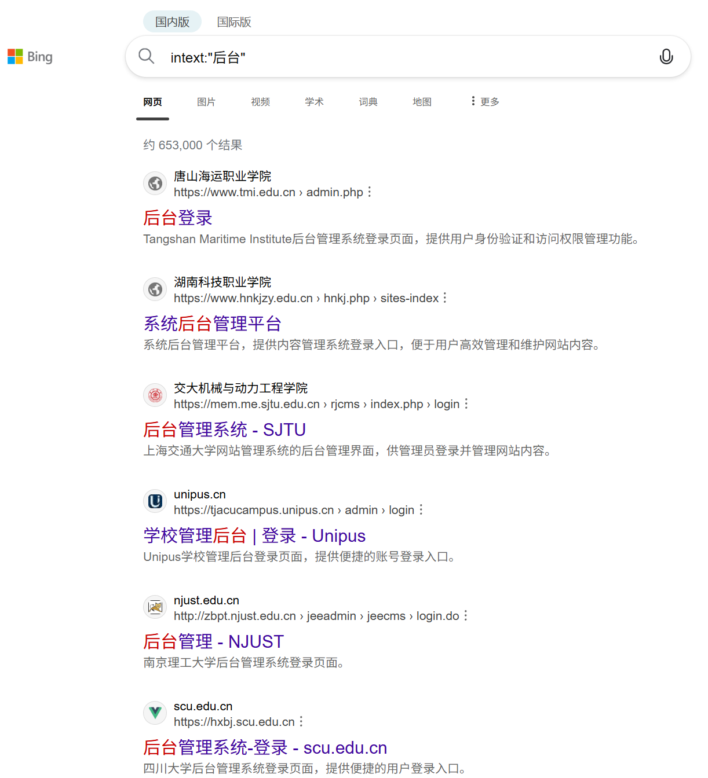This screenshot has height=778, width=708.
Task: Switch to 国际版
Action: [233, 22]
